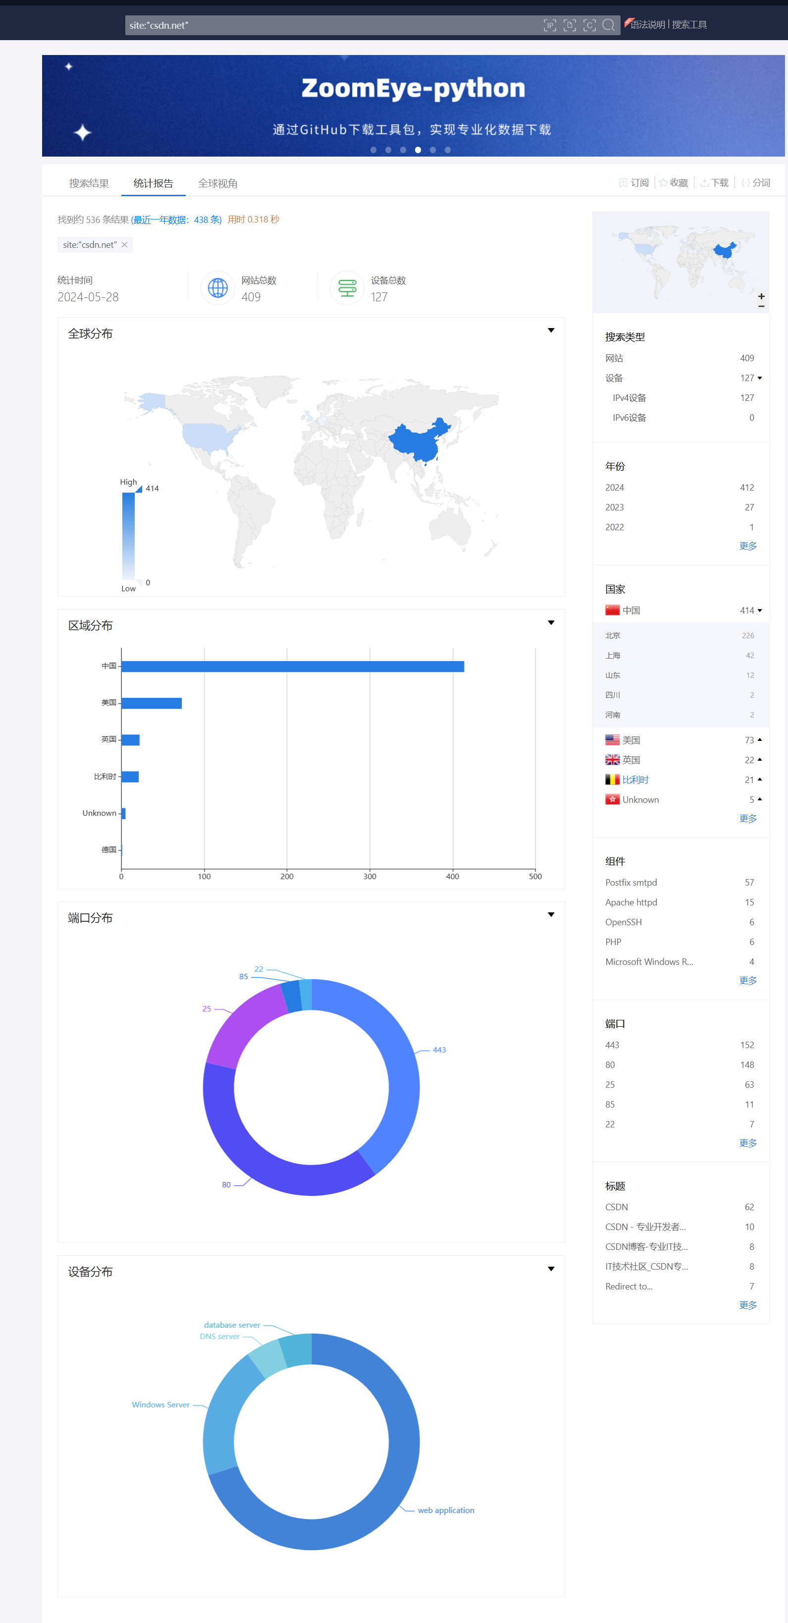Filter by OpenSSH component
The image size is (788, 1623).
click(x=680, y=922)
